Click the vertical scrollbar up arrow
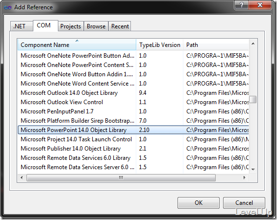The width and height of the screenshot is (277, 220). click(x=253, y=44)
